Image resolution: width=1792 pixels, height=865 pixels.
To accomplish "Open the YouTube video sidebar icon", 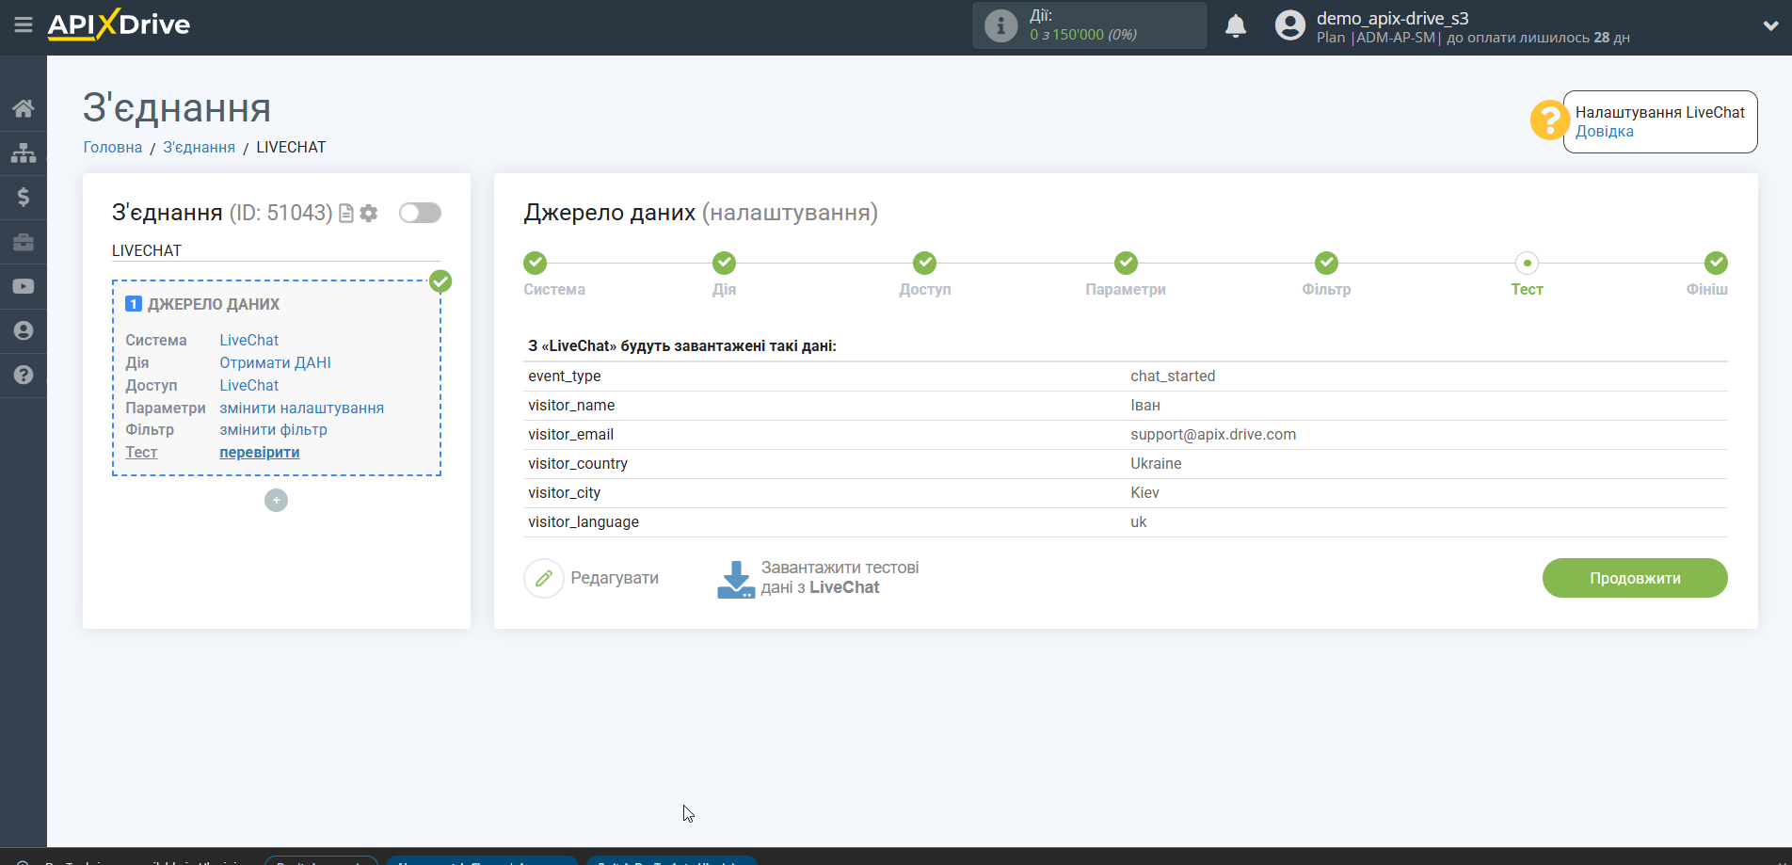I will (24, 286).
